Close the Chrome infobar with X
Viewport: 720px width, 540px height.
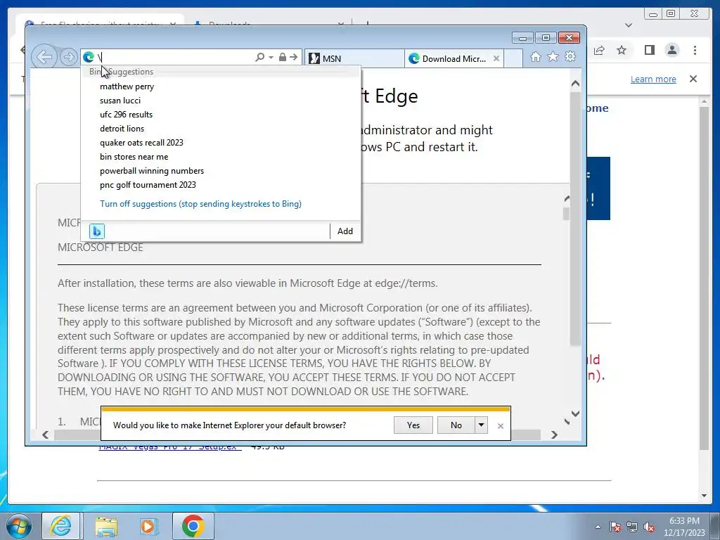[x=693, y=79]
